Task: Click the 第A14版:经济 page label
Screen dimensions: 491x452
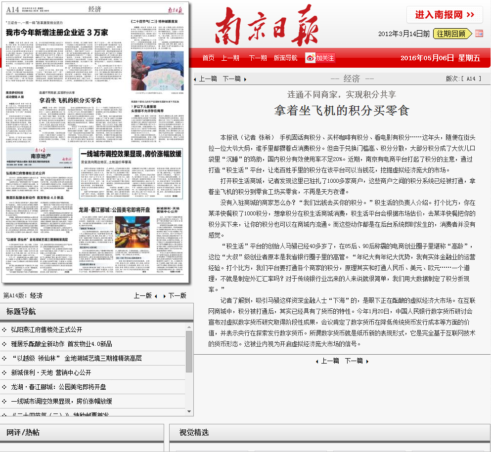Action: [x=23, y=295]
